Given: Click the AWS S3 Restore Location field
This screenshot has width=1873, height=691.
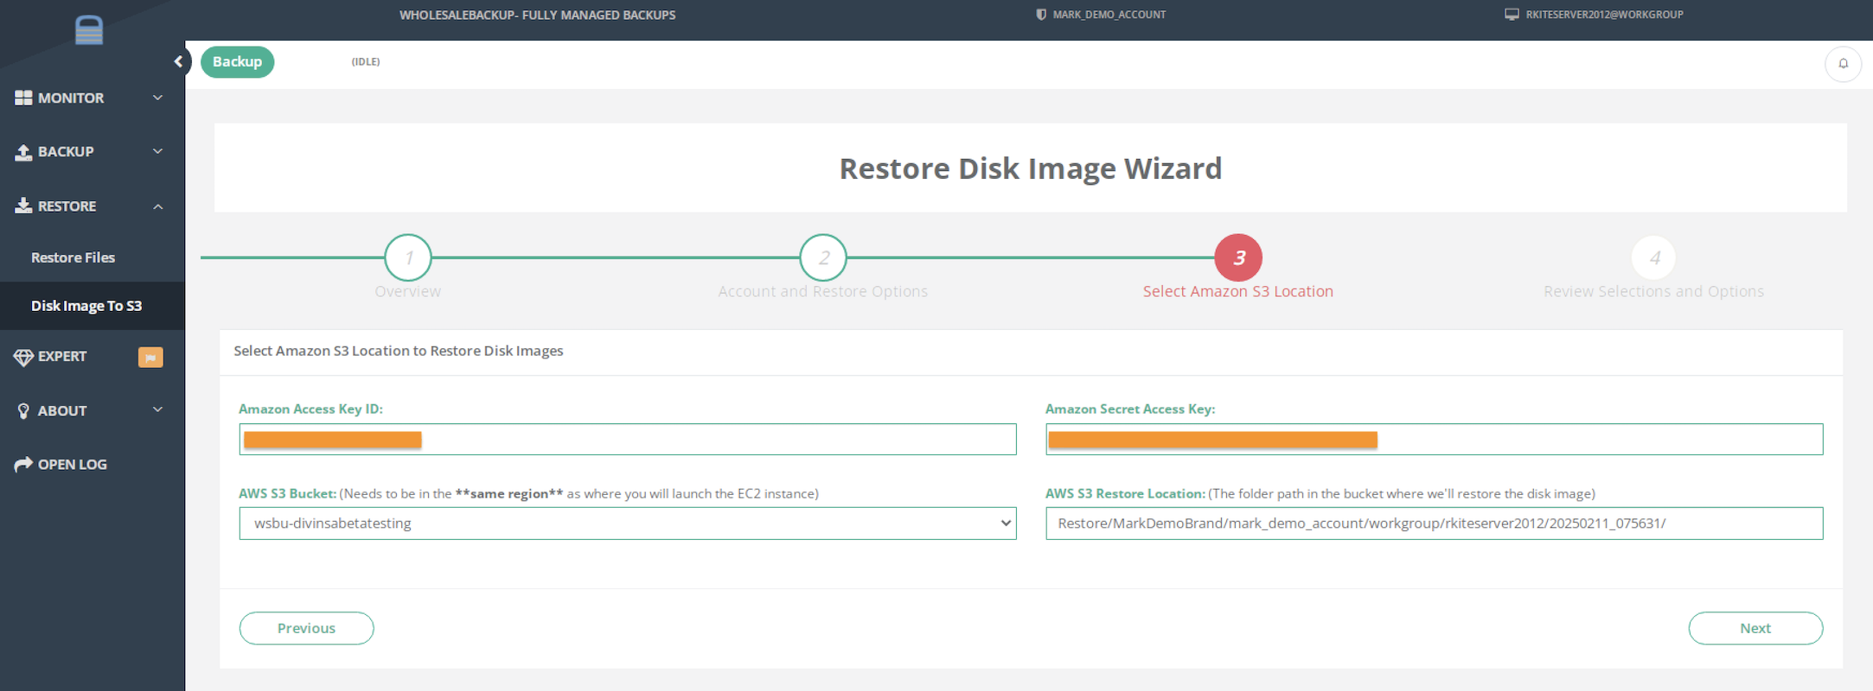Looking at the screenshot, I should (1434, 523).
